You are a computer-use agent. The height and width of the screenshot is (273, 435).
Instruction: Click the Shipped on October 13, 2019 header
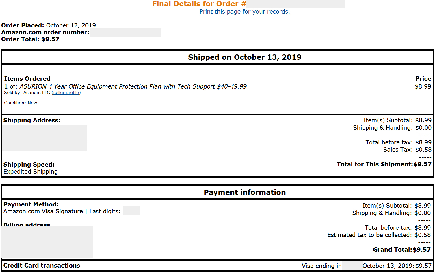point(245,57)
